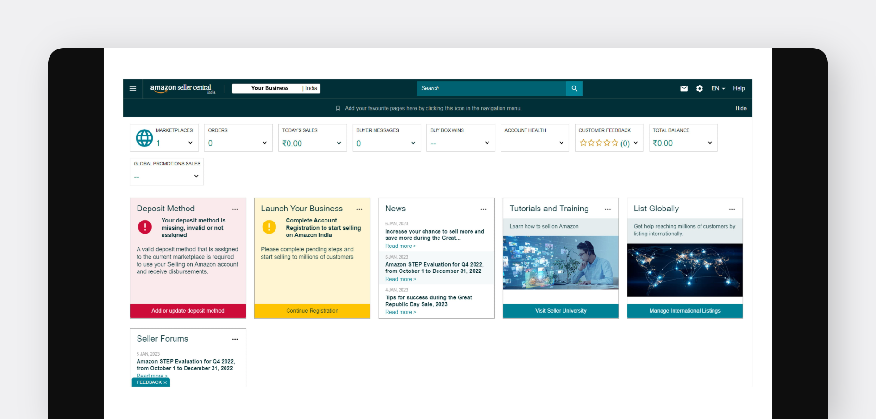
Task: Expand the Marketplaces dropdown
Action: (x=190, y=143)
